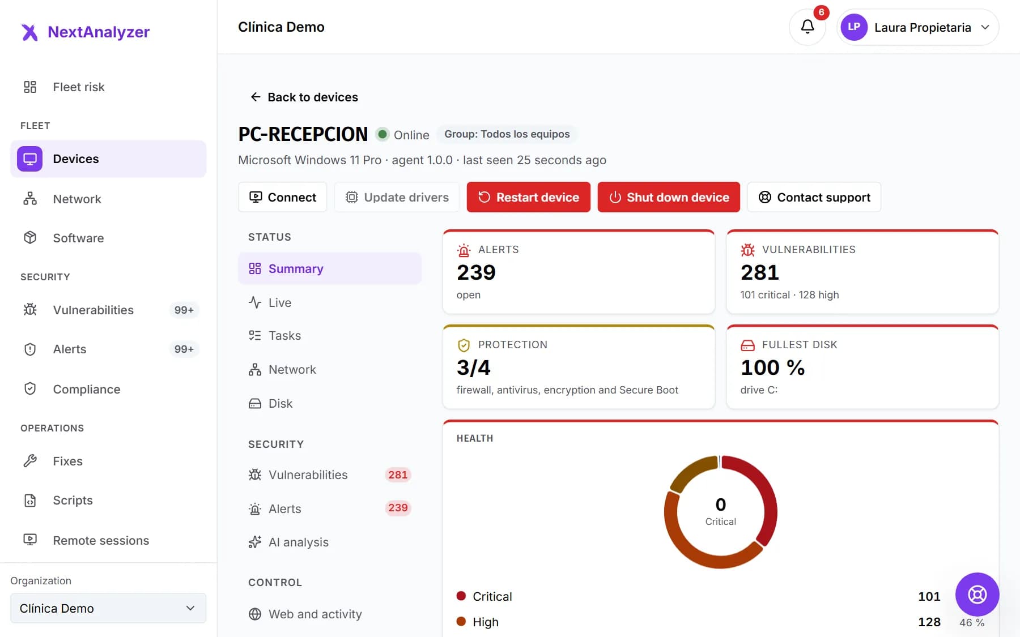This screenshot has height=637, width=1020.
Task: Click the Critical red legend dot
Action: [x=461, y=596]
